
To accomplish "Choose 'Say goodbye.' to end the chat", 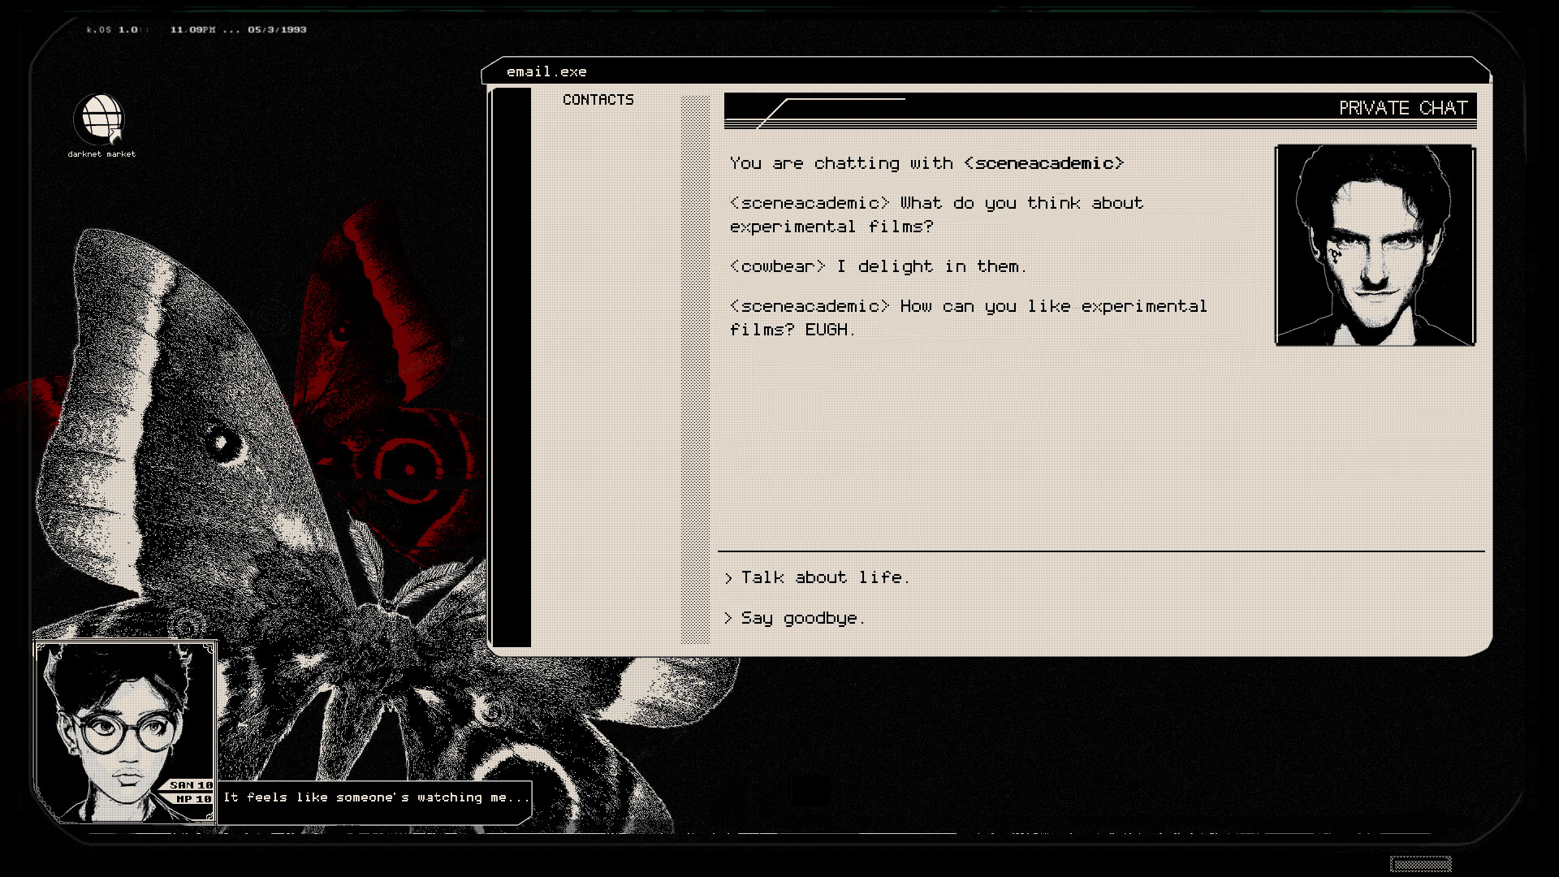I will tap(801, 618).
